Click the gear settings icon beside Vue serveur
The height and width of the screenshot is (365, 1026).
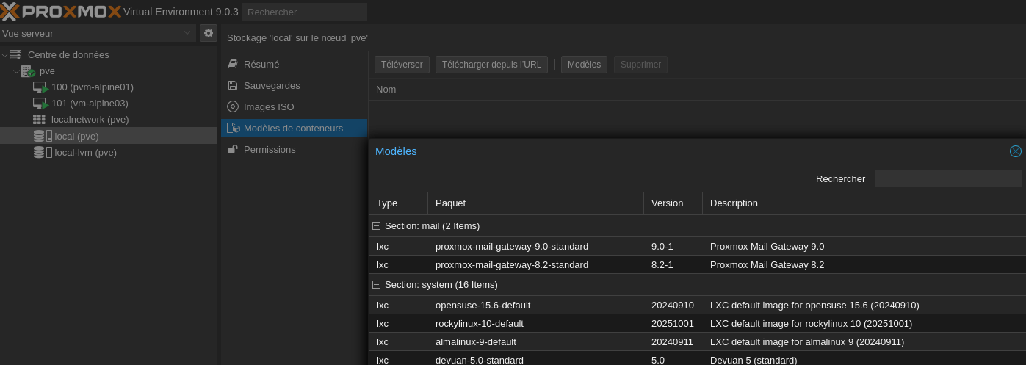[209, 33]
